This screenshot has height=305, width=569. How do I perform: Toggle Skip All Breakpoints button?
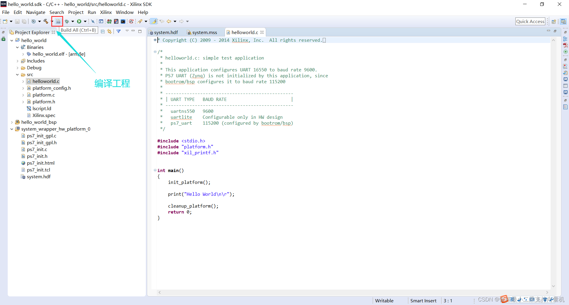93,21
